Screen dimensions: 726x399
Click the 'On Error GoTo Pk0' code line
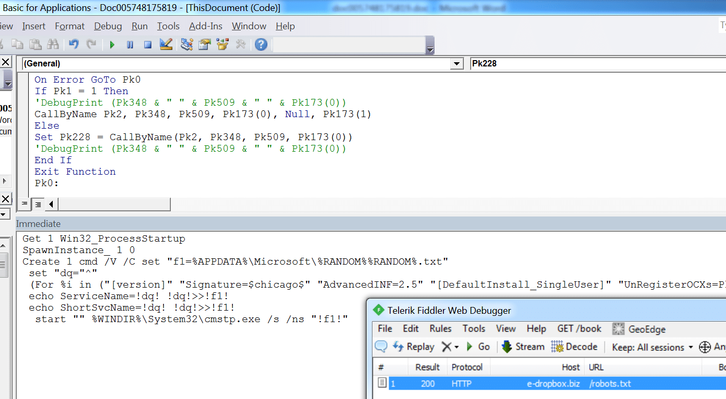point(87,79)
